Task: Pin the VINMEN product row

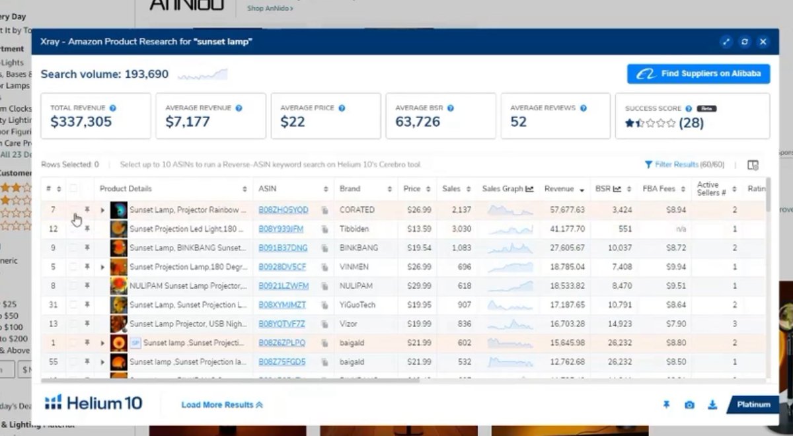Action: (87, 267)
